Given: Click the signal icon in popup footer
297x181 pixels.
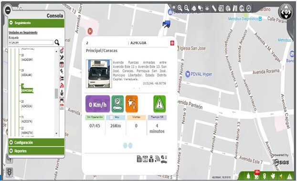Looking at the screenshot, I should [x=157, y=159].
